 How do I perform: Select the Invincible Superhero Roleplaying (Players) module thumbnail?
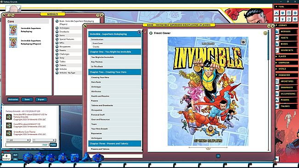click(x=13, y=42)
